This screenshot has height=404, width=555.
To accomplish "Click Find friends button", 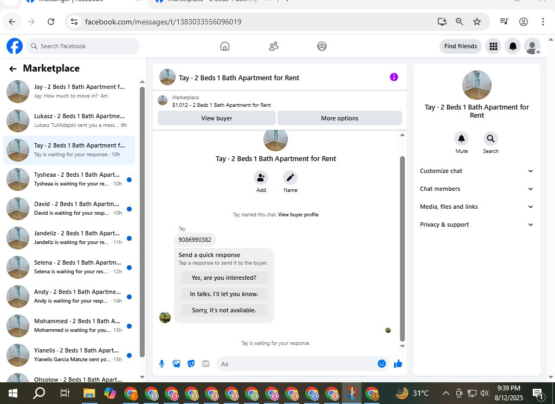I will coord(461,47).
